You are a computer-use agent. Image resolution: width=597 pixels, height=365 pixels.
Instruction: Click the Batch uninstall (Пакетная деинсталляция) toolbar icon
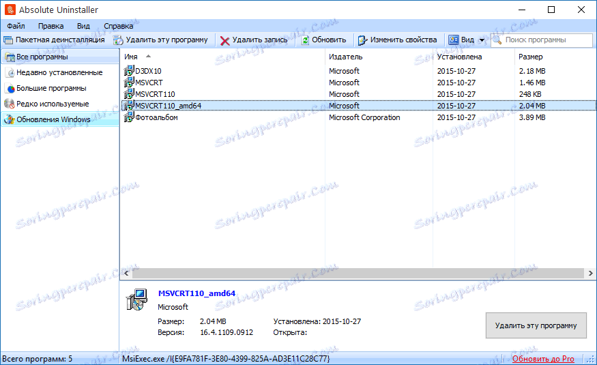(x=8, y=40)
